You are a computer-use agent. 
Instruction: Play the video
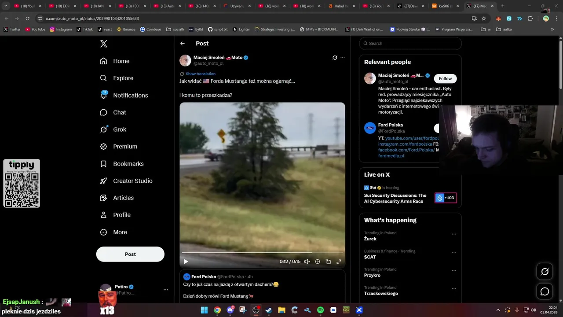coord(186,262)
